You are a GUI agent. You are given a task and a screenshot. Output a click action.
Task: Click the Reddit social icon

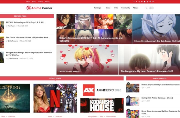click(147, 2)
